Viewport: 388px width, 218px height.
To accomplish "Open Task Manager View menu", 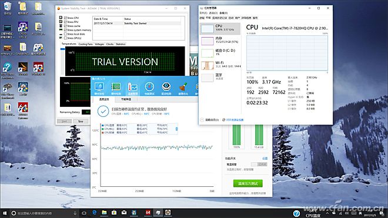I will tap(223, 13).
